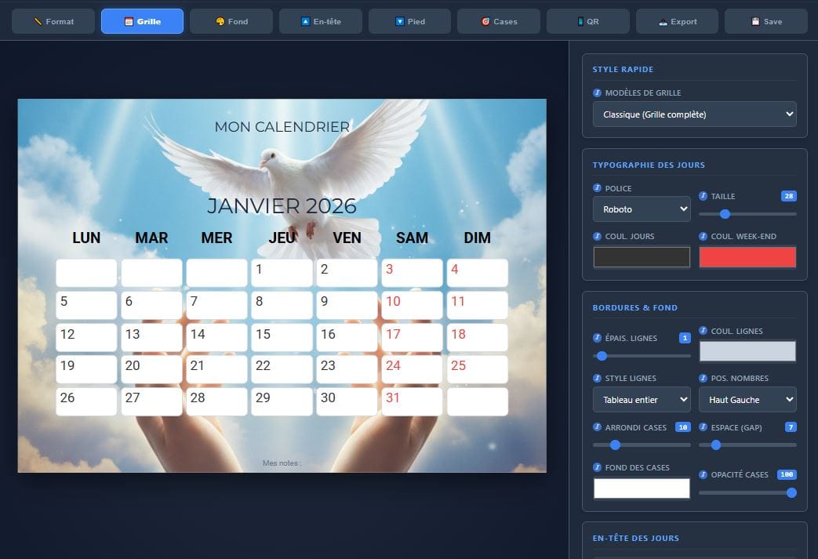818x559 pixels.
Task: Pick the red Coul. Week-end swatch
Action: pyautogui.click(x=747, y=257)
